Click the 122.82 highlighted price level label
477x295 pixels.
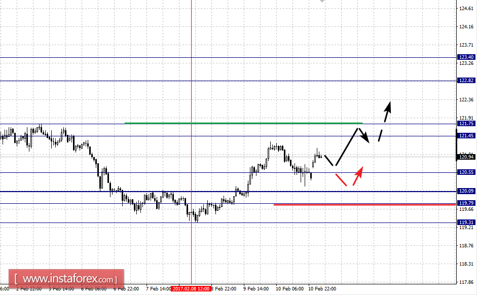(466, 81)
